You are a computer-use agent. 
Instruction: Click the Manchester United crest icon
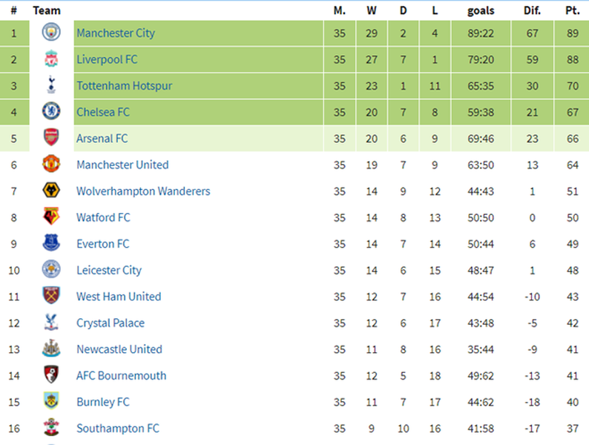coord(51,165)
